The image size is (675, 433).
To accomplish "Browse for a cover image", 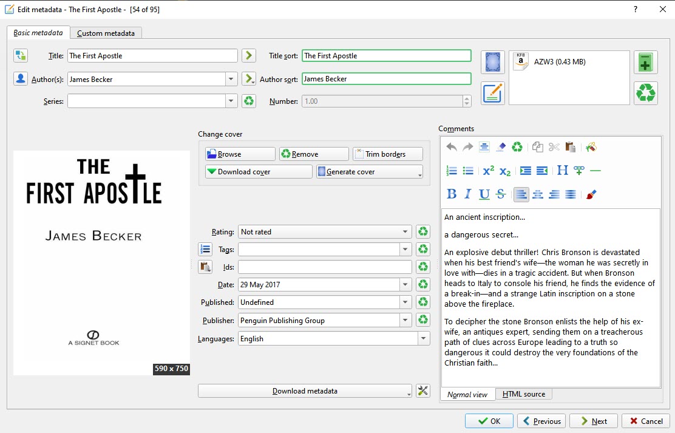I will click(x=240, y=154).
